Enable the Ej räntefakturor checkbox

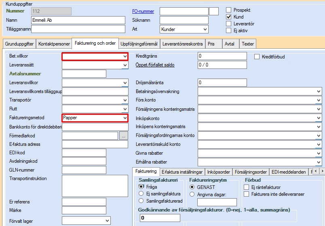246,187
